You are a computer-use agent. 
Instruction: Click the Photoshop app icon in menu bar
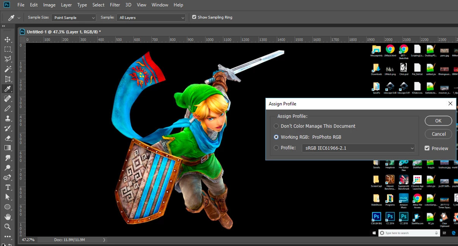click(x=6, y=5)
